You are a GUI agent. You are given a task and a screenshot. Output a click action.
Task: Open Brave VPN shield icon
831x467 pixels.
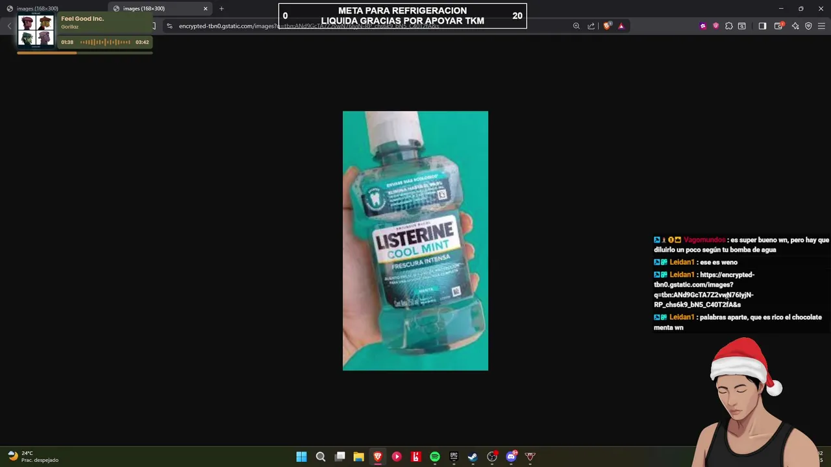click(x=808, y=26)
